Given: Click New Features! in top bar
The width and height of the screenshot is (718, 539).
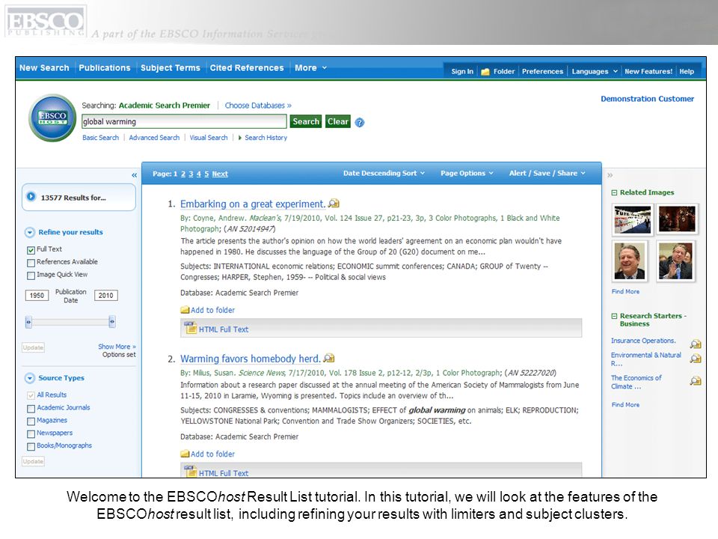Looking at the screenshot, I should coord(648,72).
